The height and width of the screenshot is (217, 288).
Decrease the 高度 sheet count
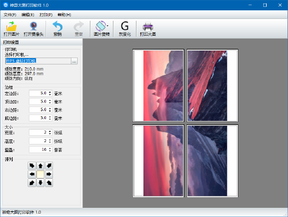pos(50,142)
